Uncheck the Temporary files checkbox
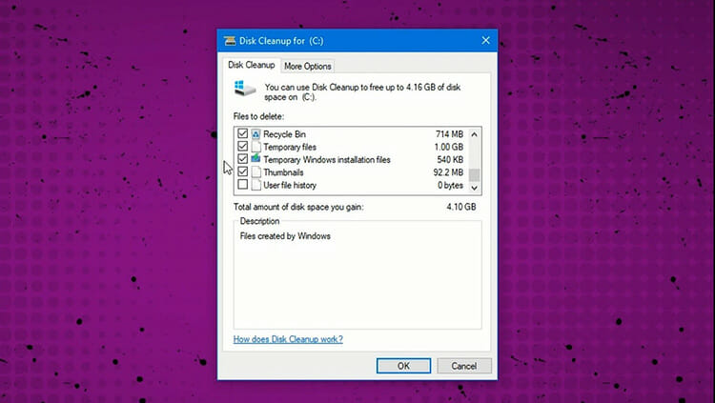 click(x=242, y=147)
